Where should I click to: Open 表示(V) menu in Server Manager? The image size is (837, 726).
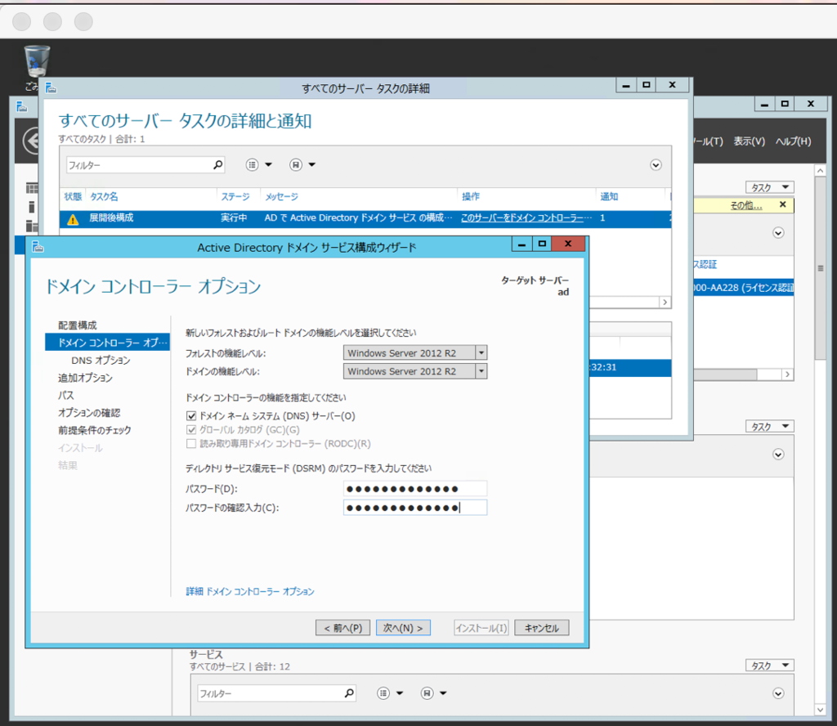click(x=749, y=141)
